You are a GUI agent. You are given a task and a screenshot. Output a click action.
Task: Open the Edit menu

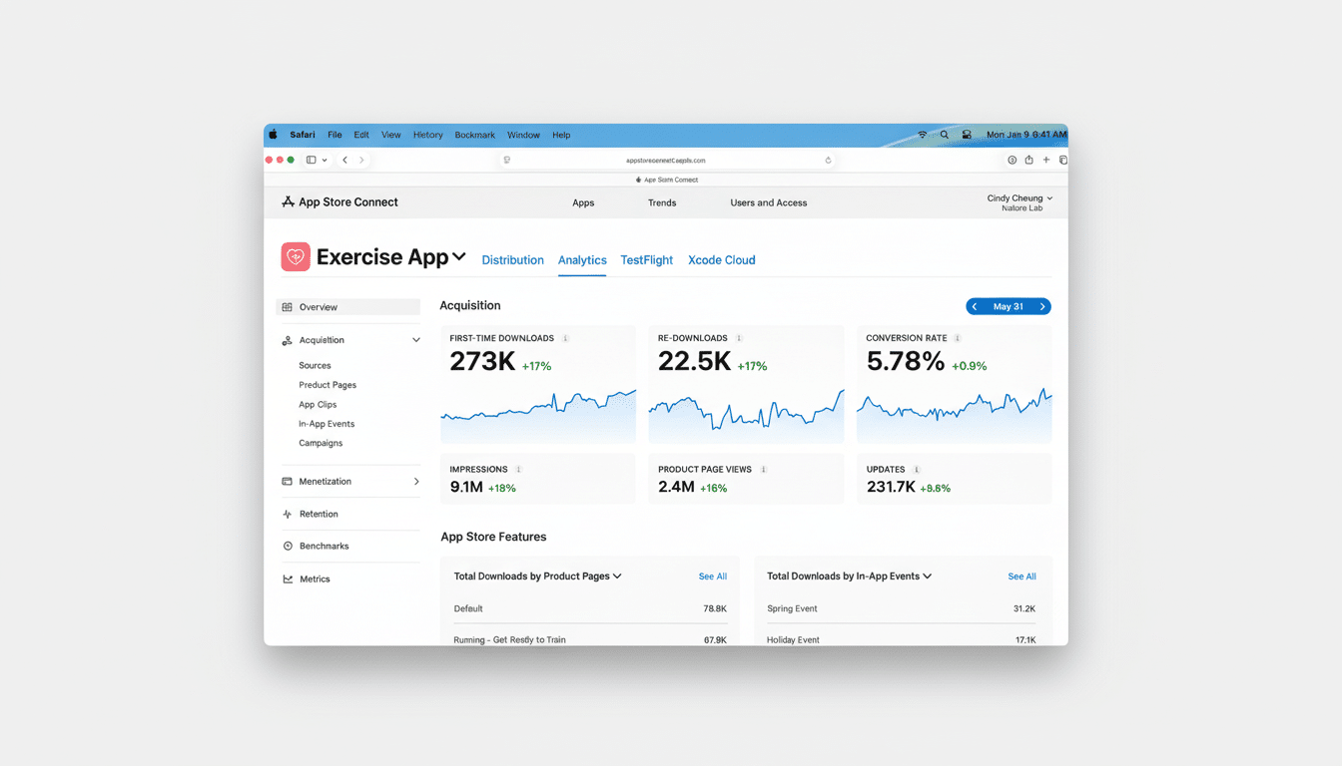[x=361, y=135]
